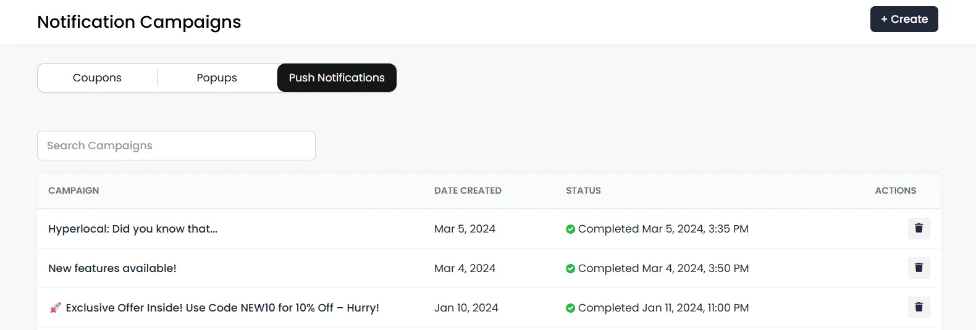
Task: Click the DATE CREATED column header
Action: (x=468, y=191)
